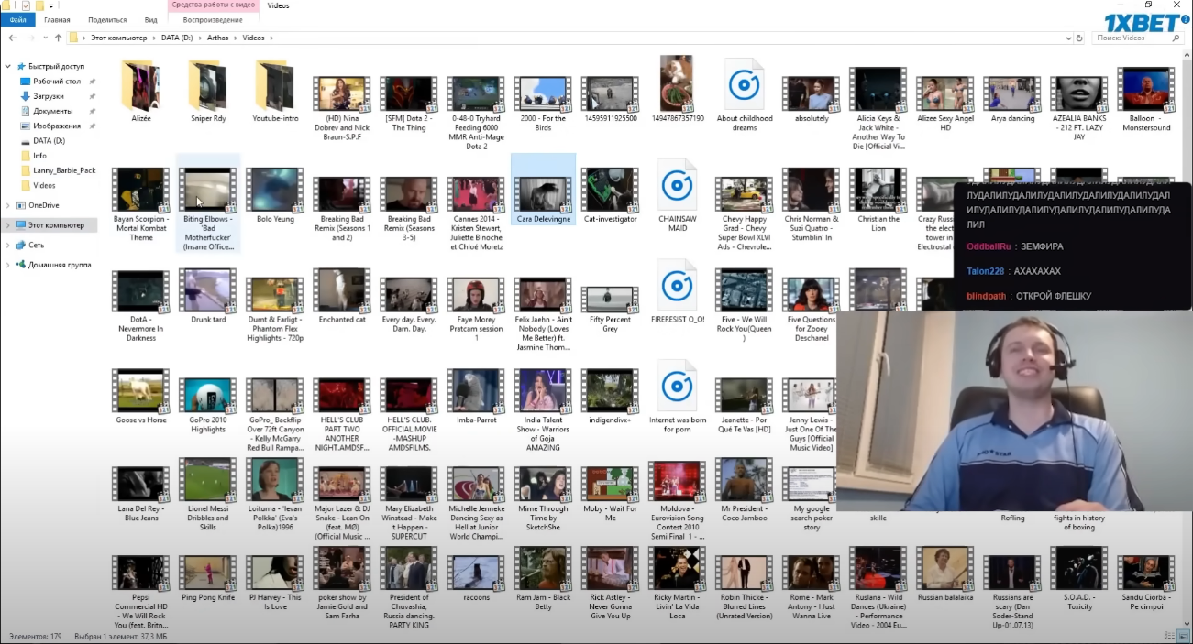Select the 14947867357190 image file
The height and width of the screenshot is (644, 1193).
[x=678, y=83]
